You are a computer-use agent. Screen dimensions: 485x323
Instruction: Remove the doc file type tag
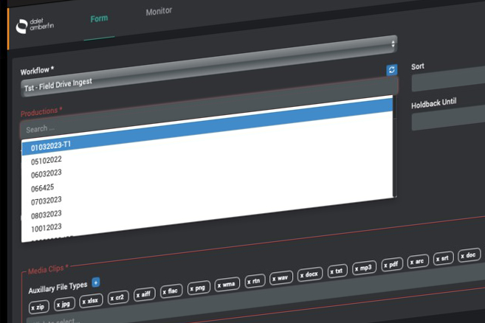(x=462, y=256)
